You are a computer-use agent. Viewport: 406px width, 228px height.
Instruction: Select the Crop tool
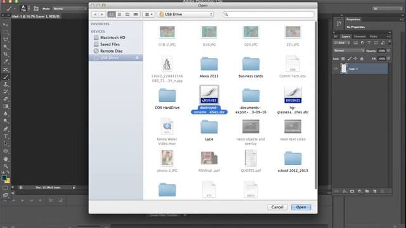click(6, 54)
